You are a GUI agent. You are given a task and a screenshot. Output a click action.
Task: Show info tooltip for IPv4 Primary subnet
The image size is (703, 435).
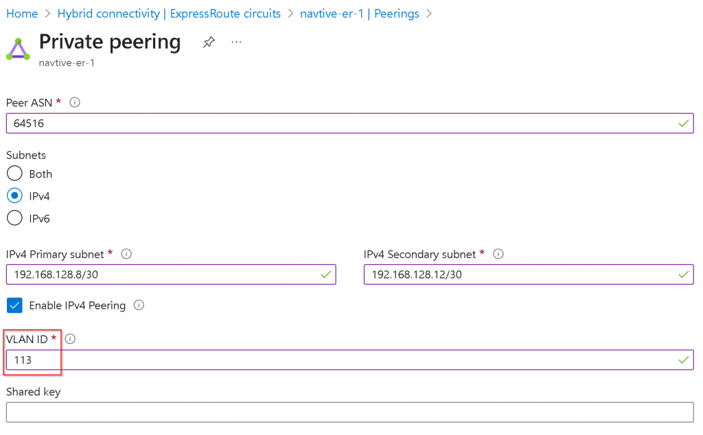click(x=126, y=254)
